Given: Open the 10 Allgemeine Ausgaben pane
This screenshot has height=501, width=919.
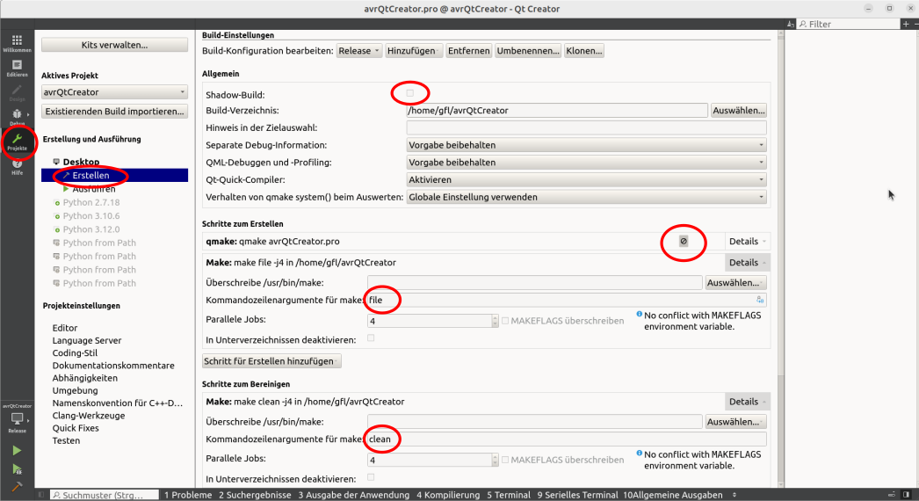Looking at the screenshot, I should click(672, 495).
